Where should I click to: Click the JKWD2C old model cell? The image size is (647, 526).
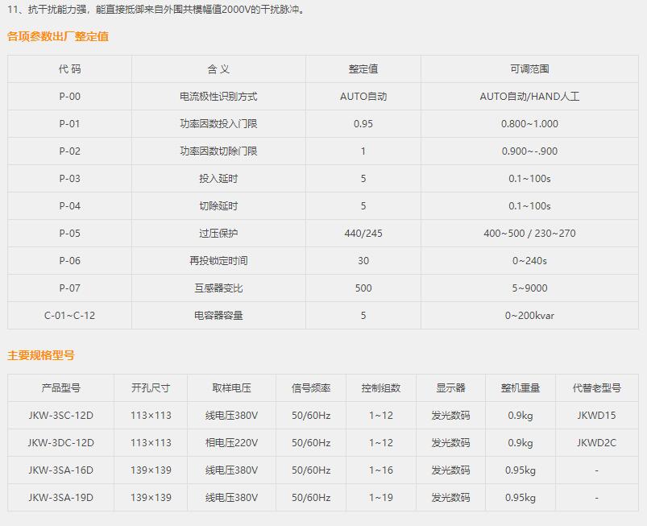[597, 443]
